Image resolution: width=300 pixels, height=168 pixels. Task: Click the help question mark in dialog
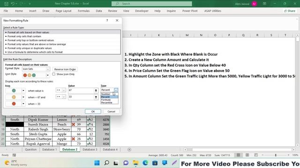coord(107,21)
